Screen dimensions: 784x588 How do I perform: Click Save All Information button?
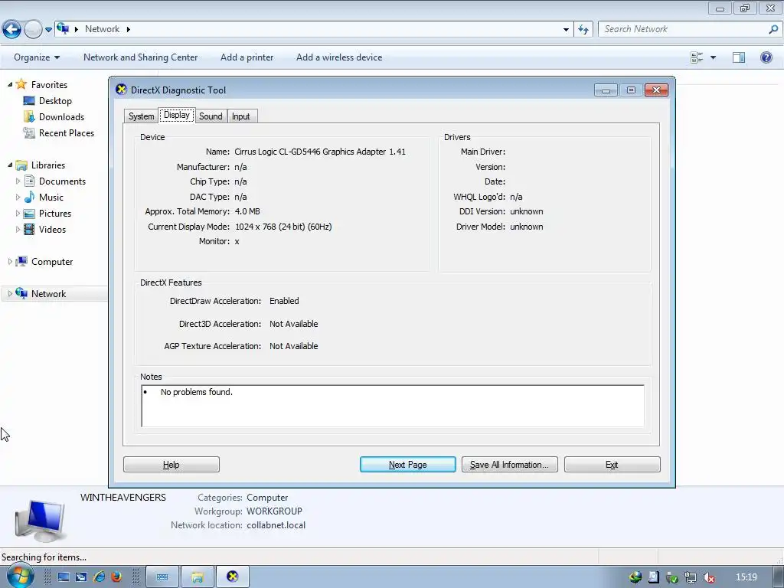(x=509, y=465)
